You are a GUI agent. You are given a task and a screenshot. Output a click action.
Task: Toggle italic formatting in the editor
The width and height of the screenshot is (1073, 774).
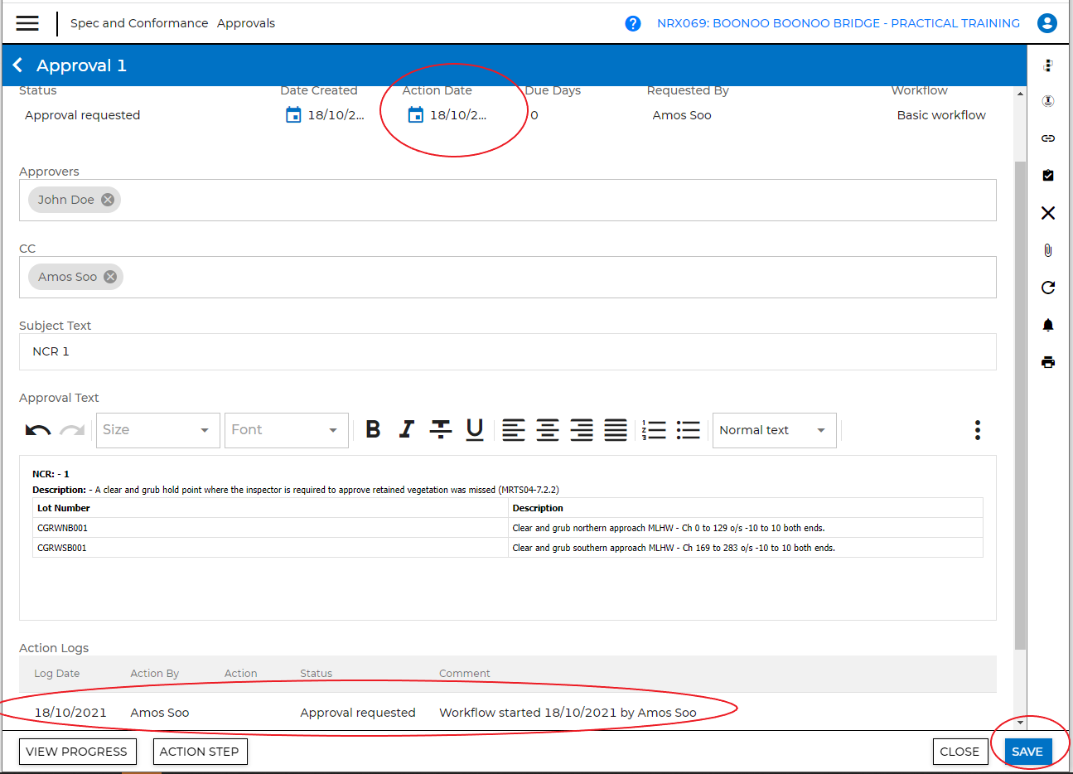(406, 429)
